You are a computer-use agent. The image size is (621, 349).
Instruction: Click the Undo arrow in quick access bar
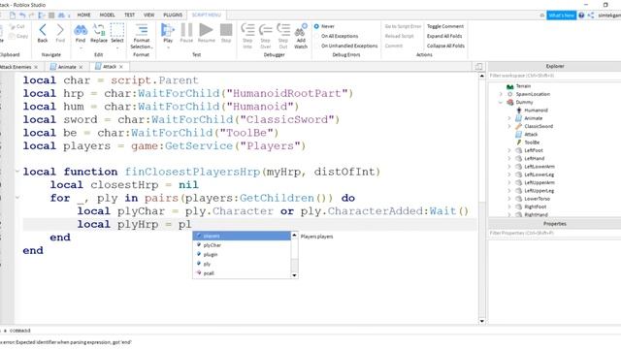[x=22, y=16]
